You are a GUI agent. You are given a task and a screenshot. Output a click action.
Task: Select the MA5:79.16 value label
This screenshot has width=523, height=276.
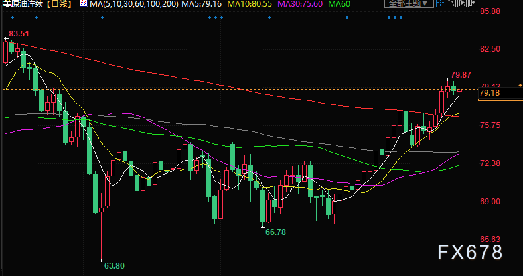pyautogui.click(x=202, y=4)
